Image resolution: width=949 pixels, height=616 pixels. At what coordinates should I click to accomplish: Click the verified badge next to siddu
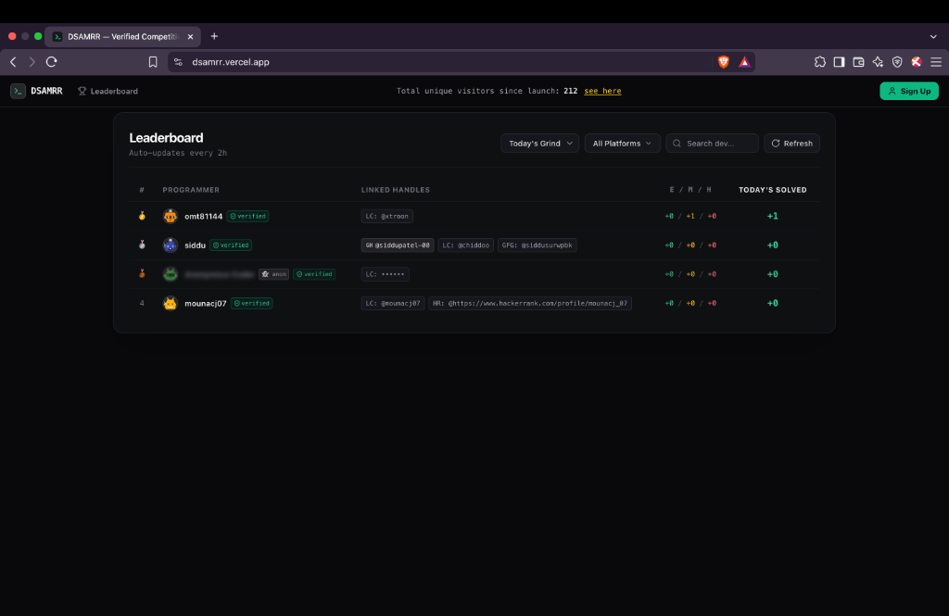click(x=231, y=245)
